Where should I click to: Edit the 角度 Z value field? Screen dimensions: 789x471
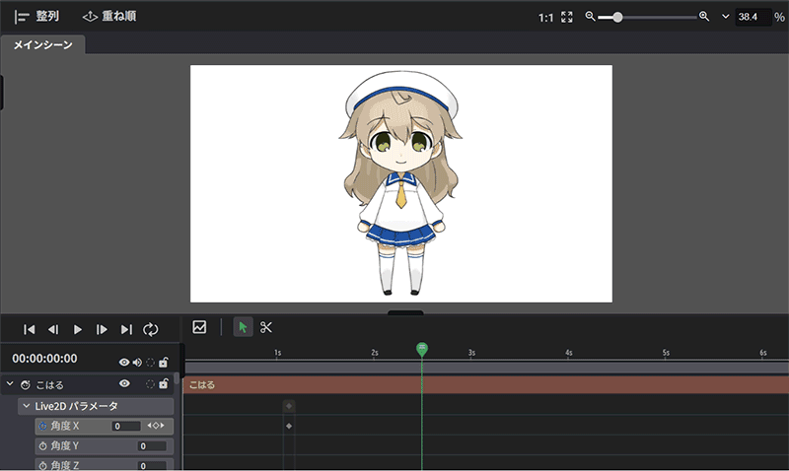[152, 465]
